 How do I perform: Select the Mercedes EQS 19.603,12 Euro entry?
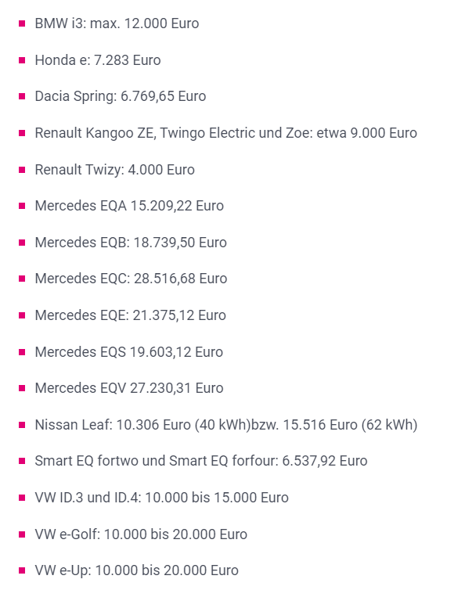[x=128, y=352]
